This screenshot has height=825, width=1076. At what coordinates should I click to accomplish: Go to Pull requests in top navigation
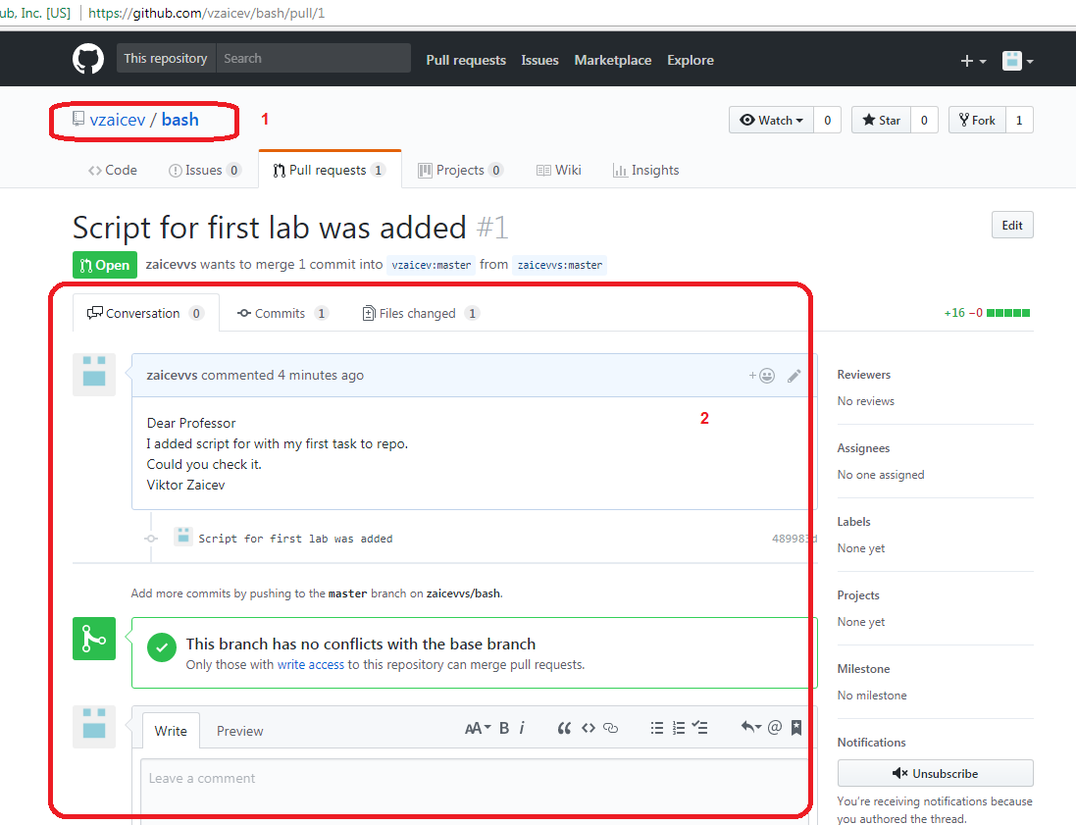pyautogui.click(x=466, y=61)
